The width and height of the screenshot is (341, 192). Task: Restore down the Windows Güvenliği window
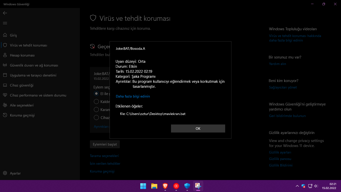pos(324,4)
